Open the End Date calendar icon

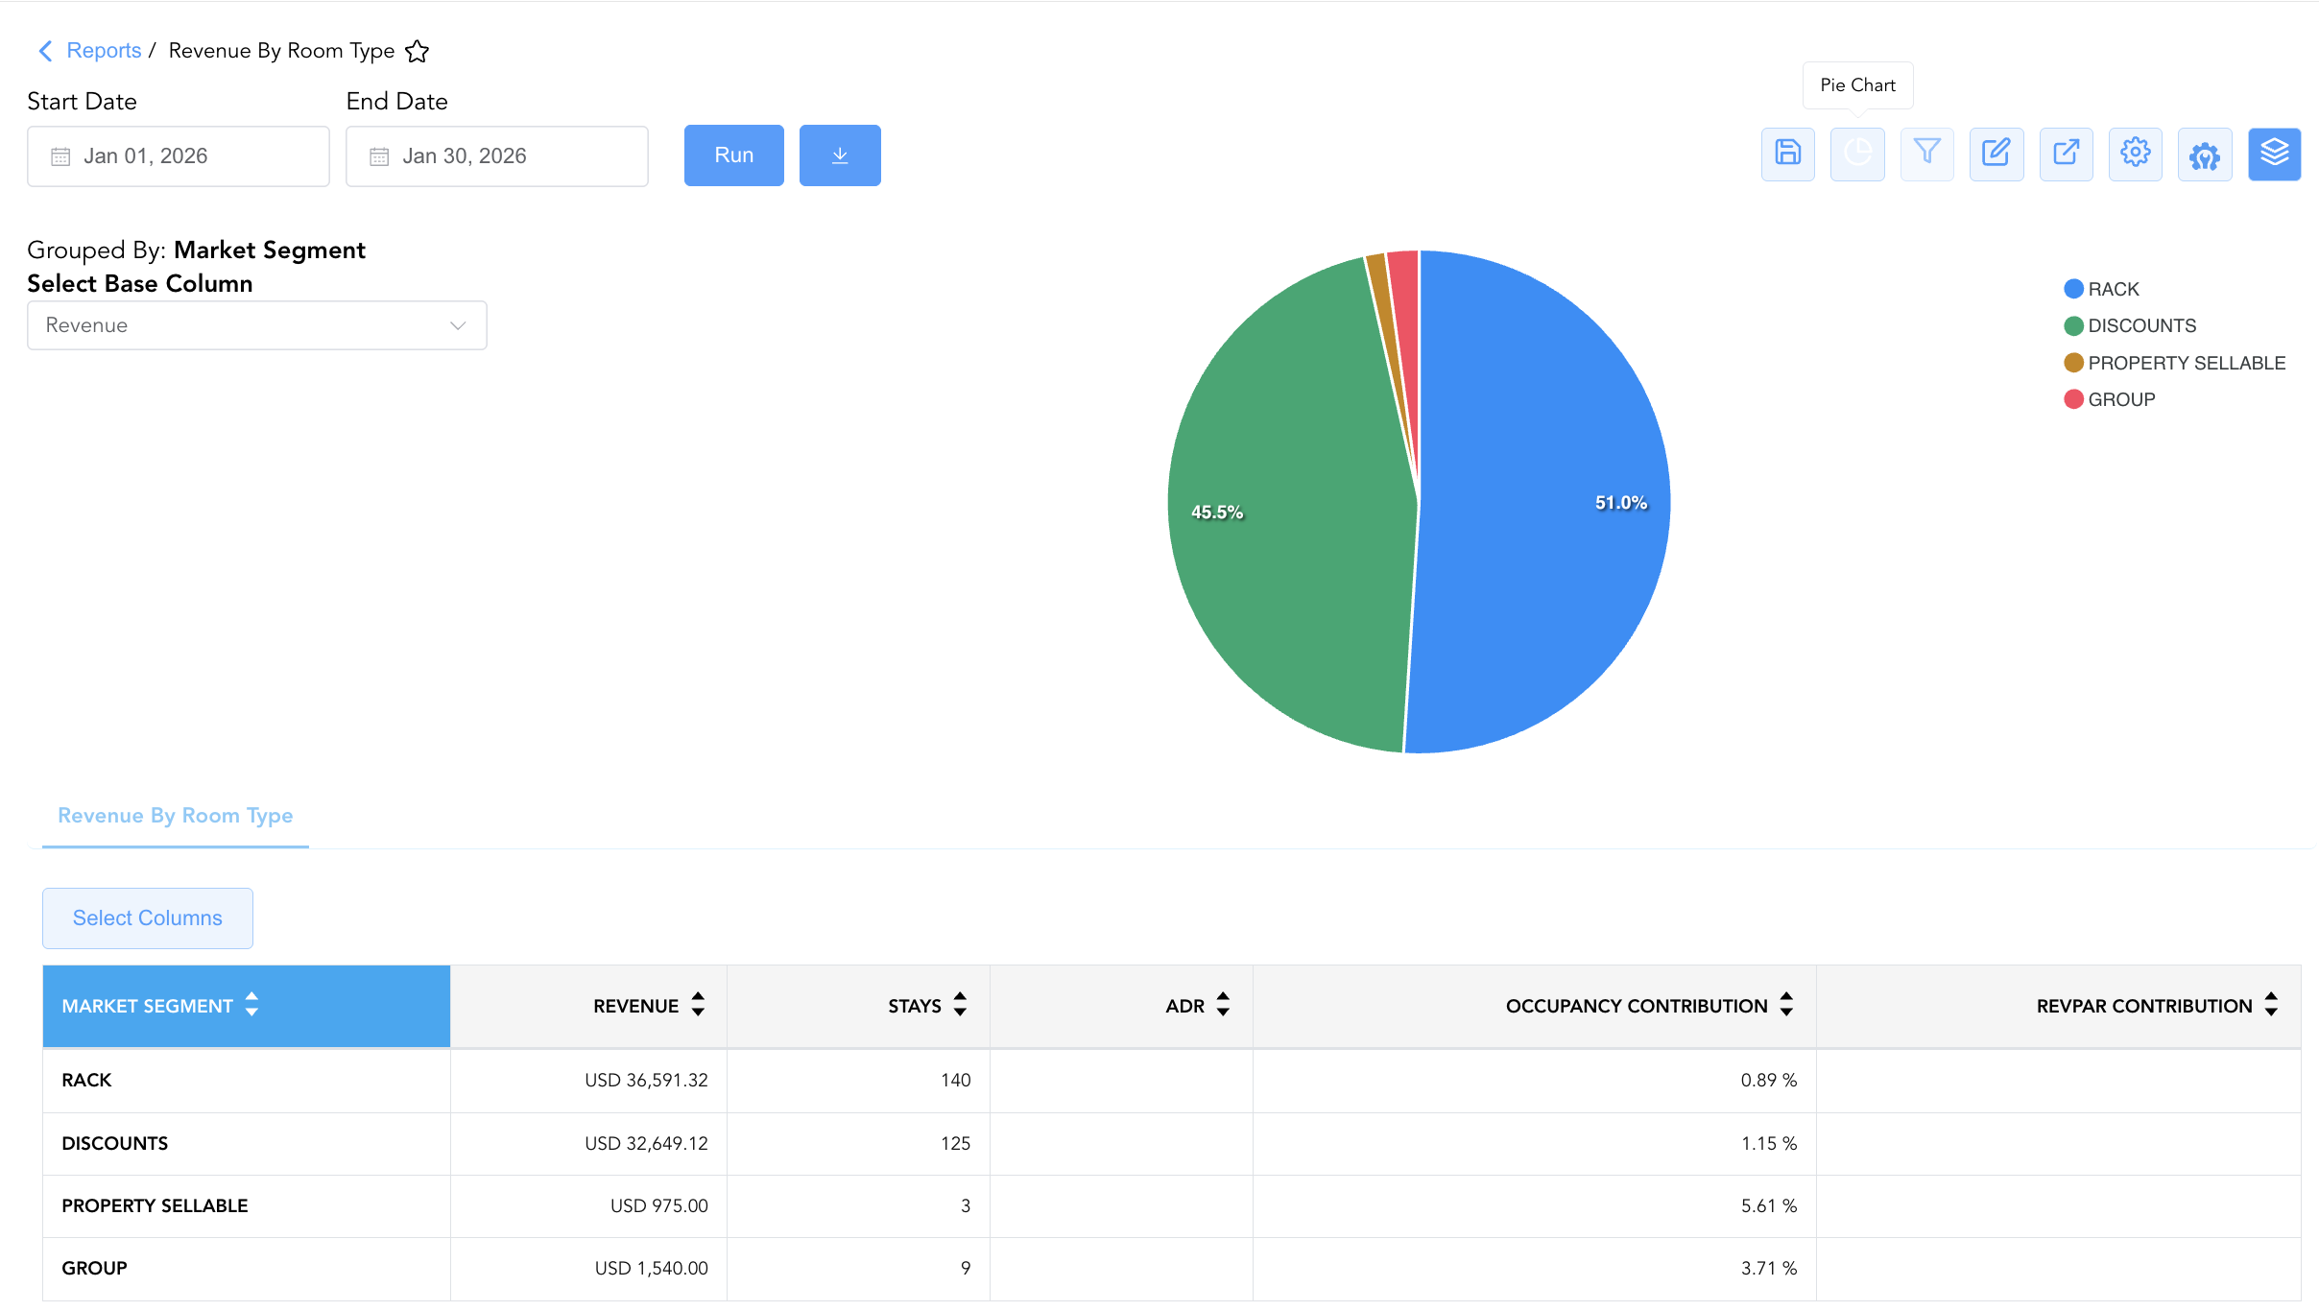pyautogui.click(x=379, y=156)
